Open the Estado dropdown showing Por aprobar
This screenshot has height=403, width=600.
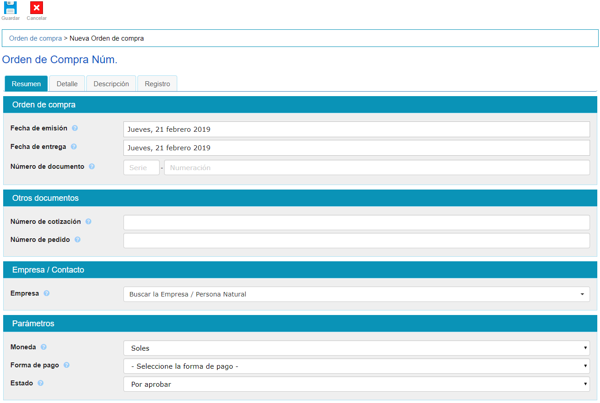click(x=356, y=384)
